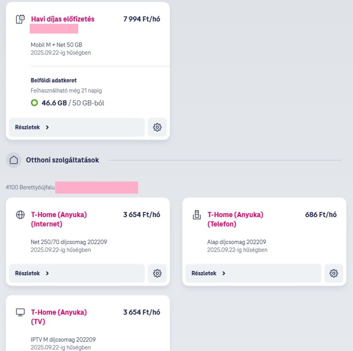353x351 pixels.
Task: Open the T-Home (Anyuka) (Telefon) link
Action: pyautogui.click(x=235, y=219)
